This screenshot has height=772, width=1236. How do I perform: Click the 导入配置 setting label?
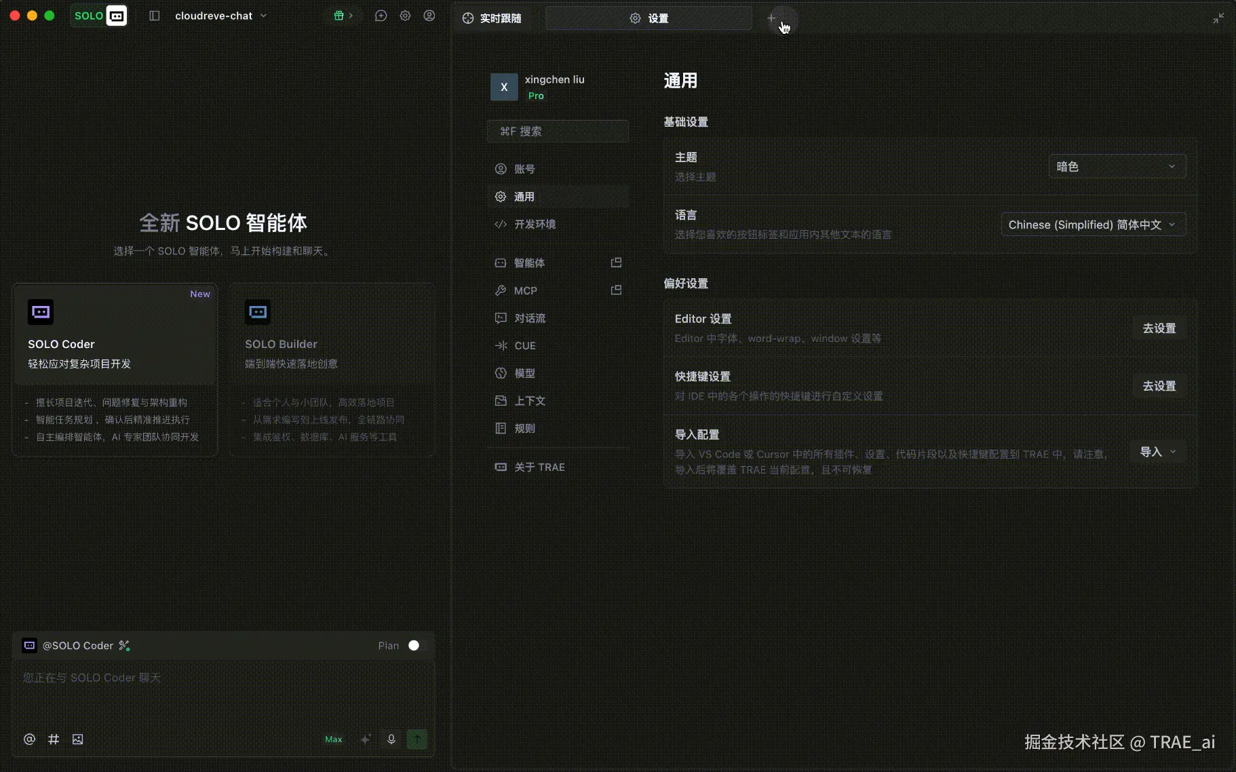697,435
